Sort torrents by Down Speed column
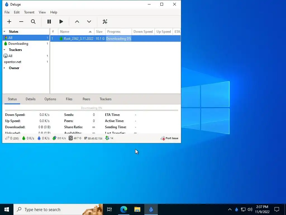Viewport: 286px width, 215px height. pos(143,32)
